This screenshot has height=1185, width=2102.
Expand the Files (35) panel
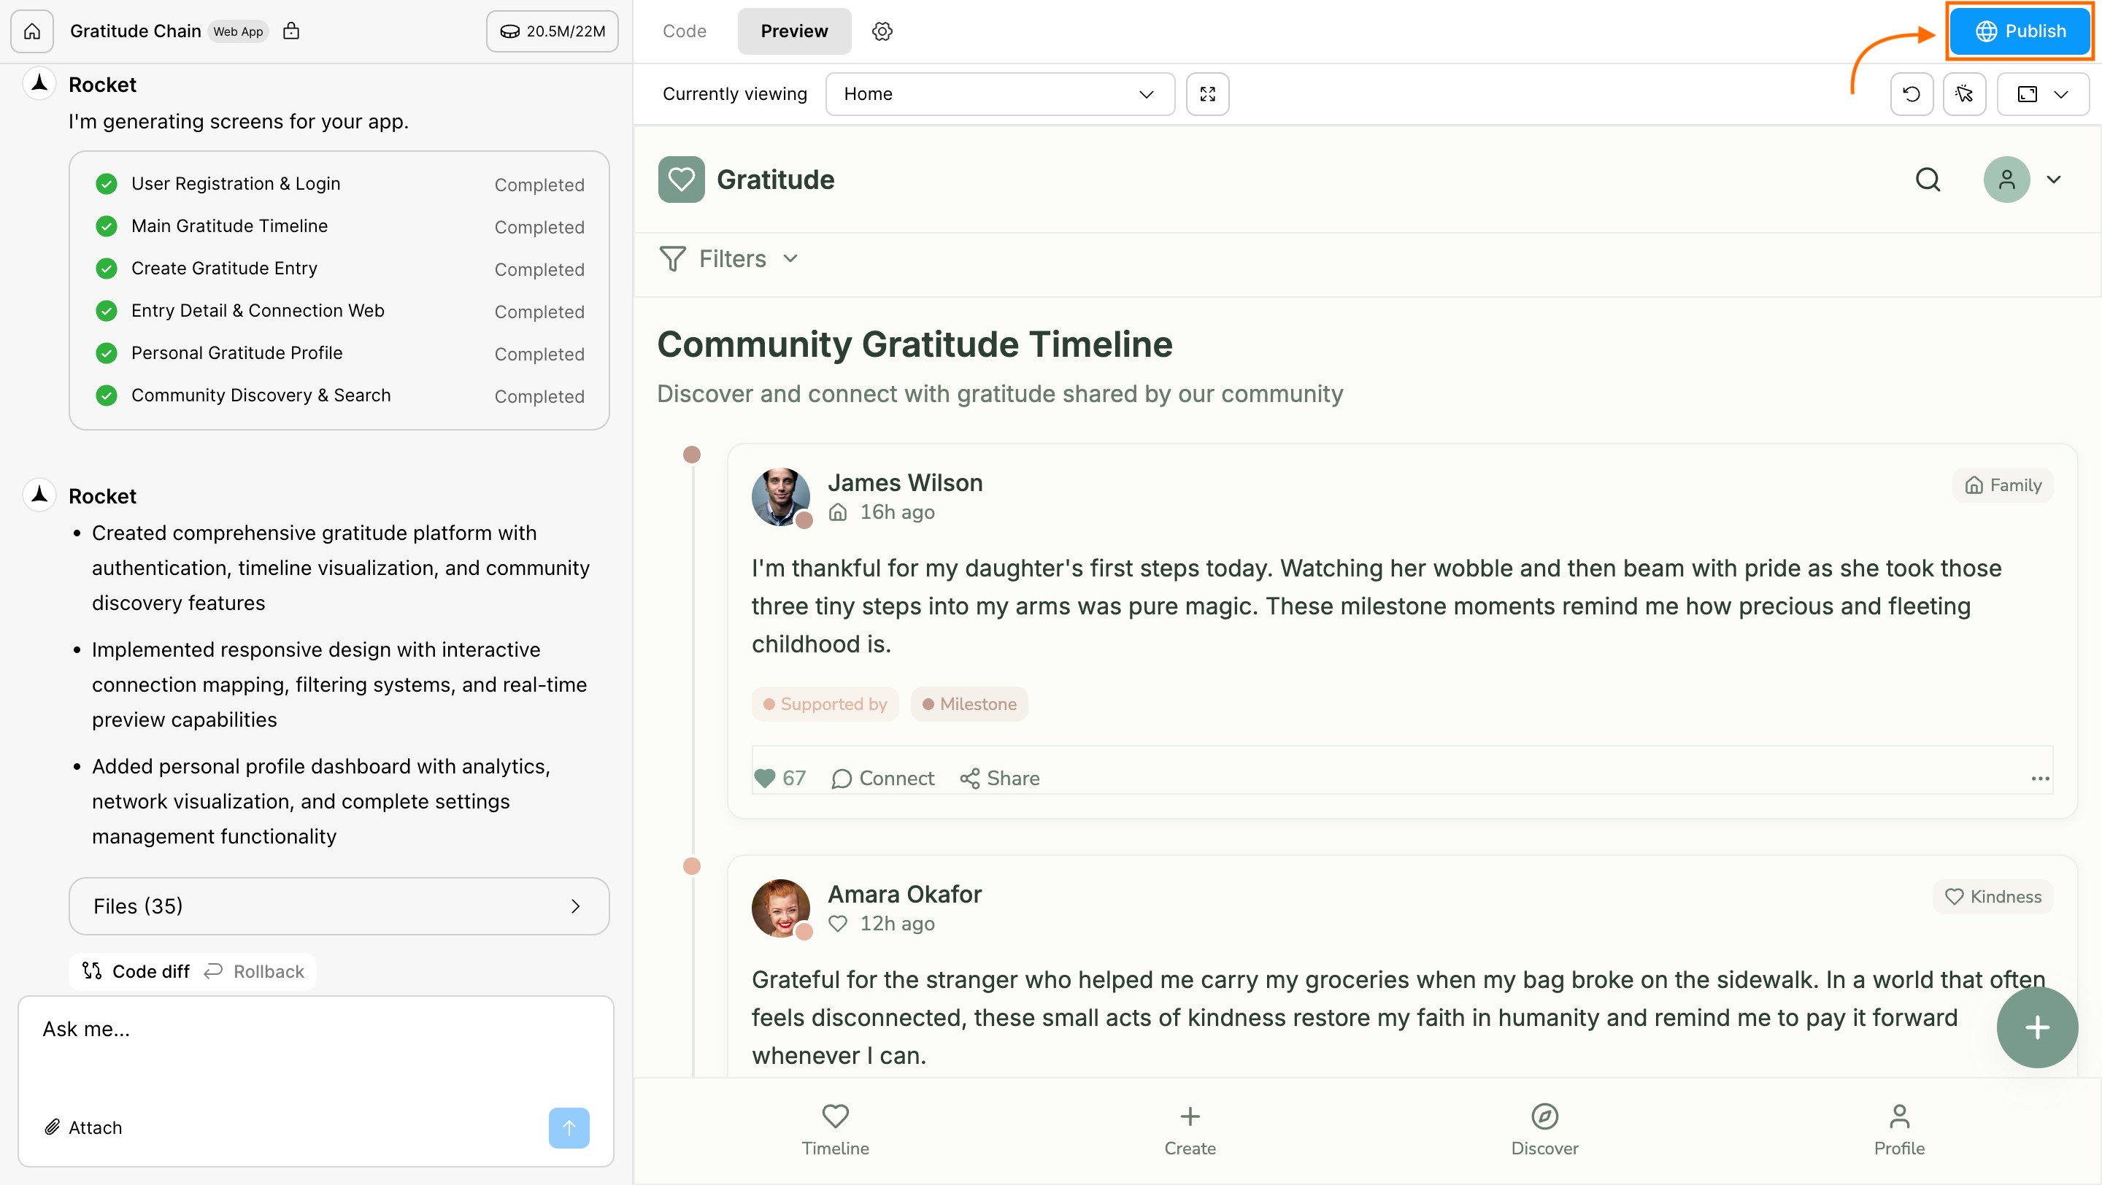click(339, 906)
